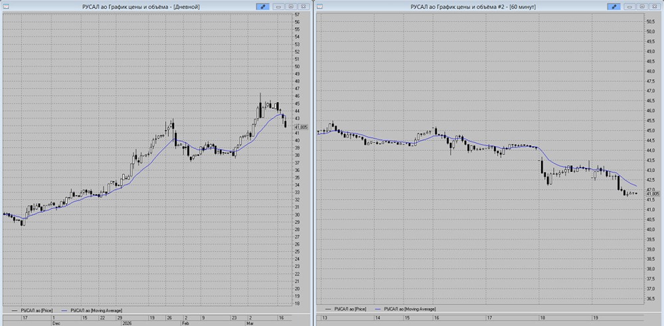Image resolution: width=664 pixels, height=326 pixels.
Task: Click date '14' on the 60-minute time axis
Action: click(x=379, y=317)
